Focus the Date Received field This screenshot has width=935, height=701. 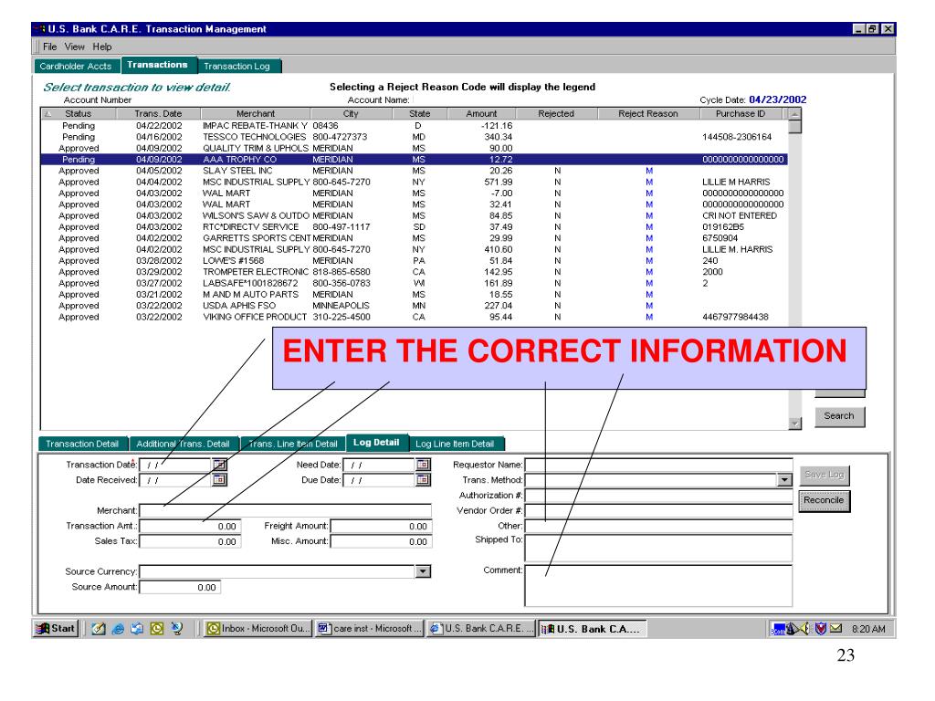tap(175, 480)
